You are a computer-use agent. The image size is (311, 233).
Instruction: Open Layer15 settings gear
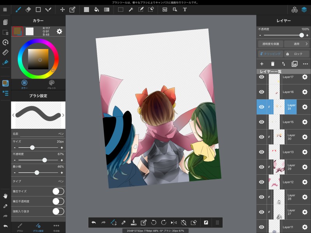pos(305,122)
